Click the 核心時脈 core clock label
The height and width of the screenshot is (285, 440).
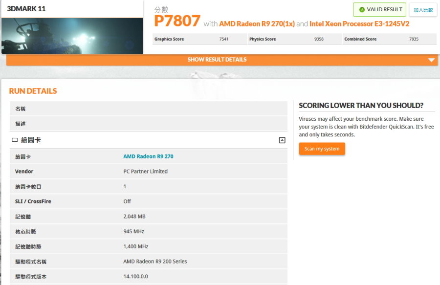click(x=25, y=232)
